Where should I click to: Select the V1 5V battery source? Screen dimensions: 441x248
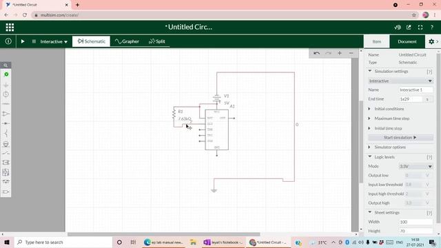point(217,99)
